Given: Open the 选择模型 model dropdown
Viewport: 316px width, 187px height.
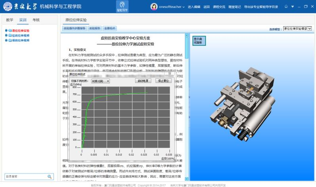Looking at the screenshot, I should tap(297, 29).
